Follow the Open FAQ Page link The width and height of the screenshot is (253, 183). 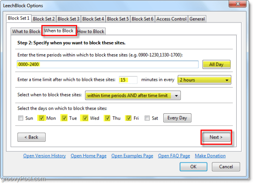174,156
